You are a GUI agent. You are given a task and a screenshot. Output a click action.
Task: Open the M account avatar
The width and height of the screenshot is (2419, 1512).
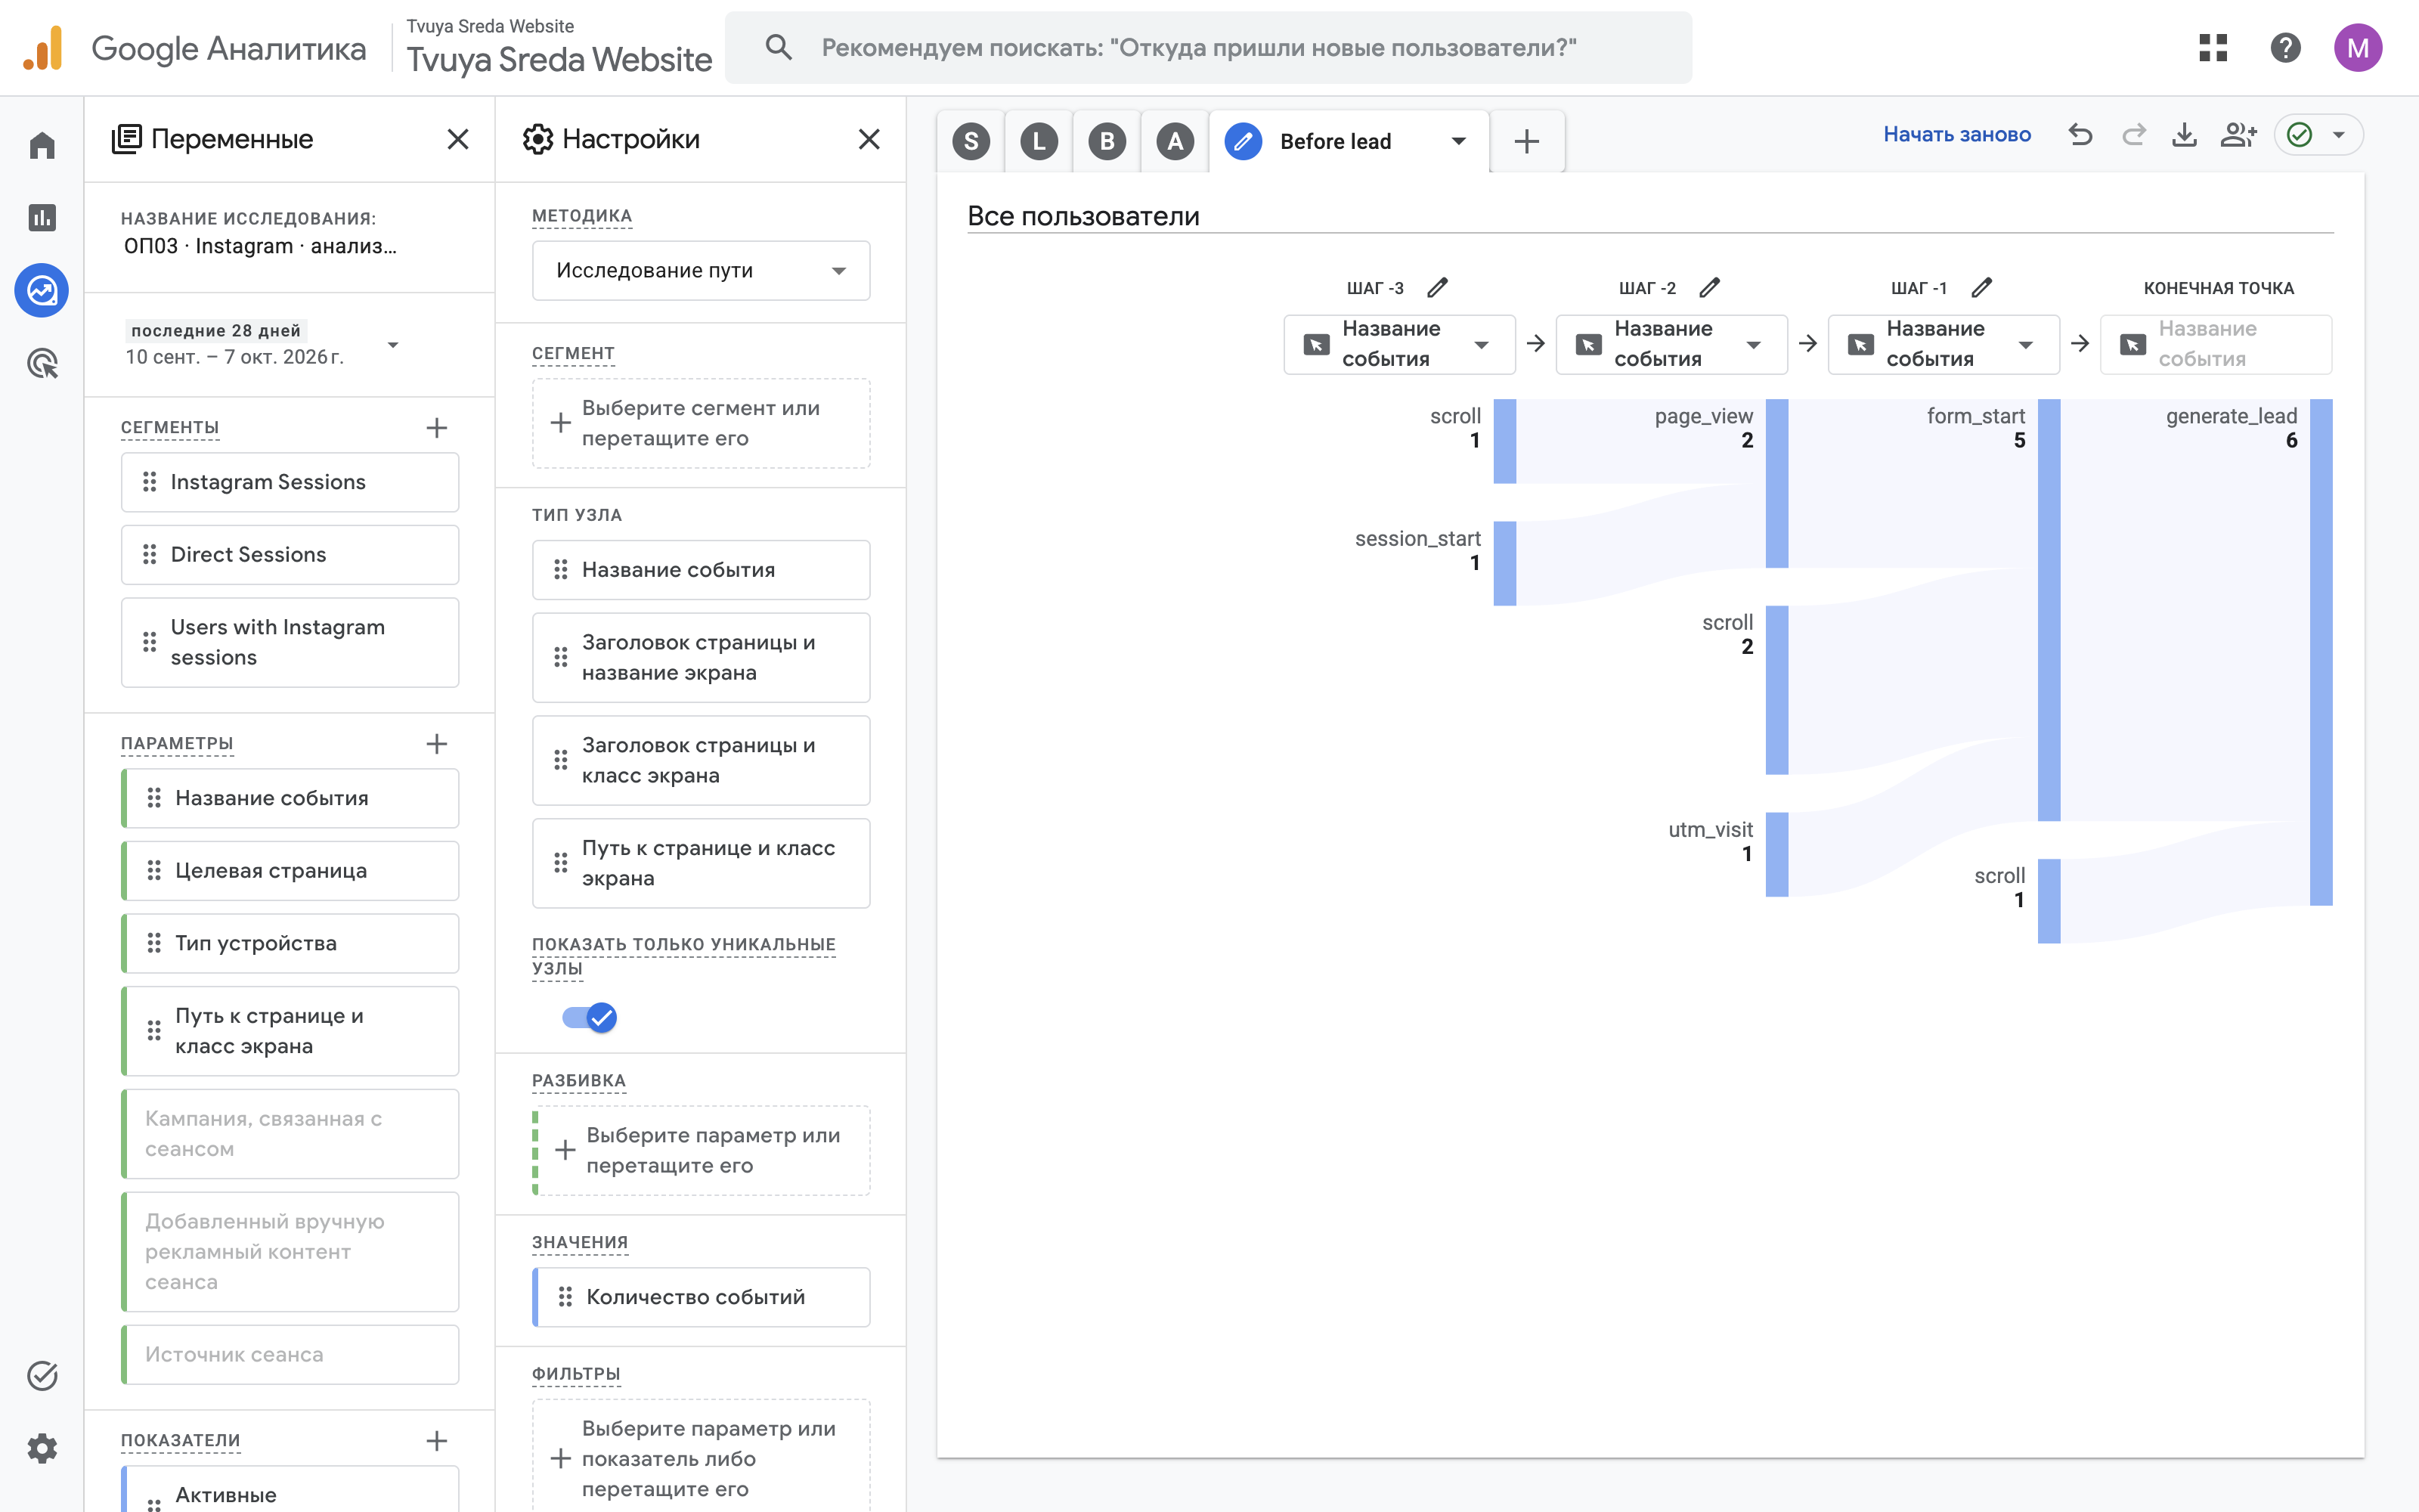(2357, 48)
